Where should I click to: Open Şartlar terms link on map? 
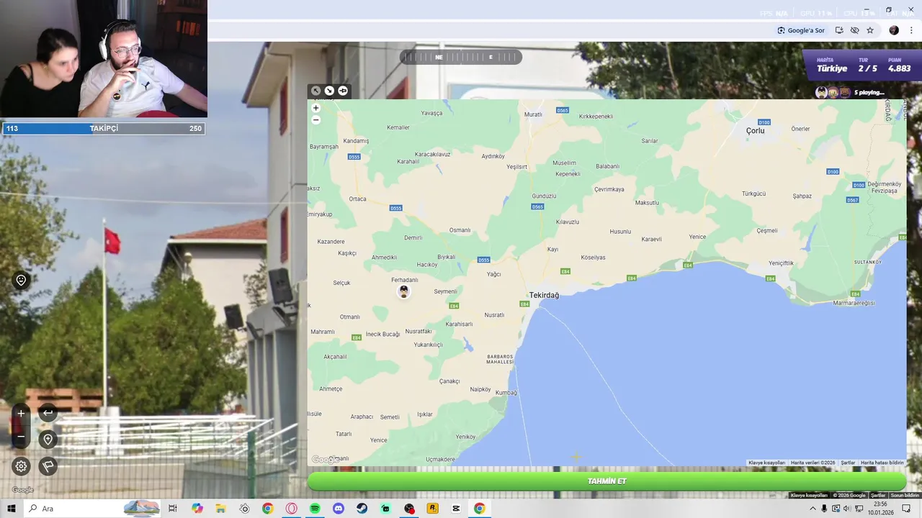[x=848, y=463]
